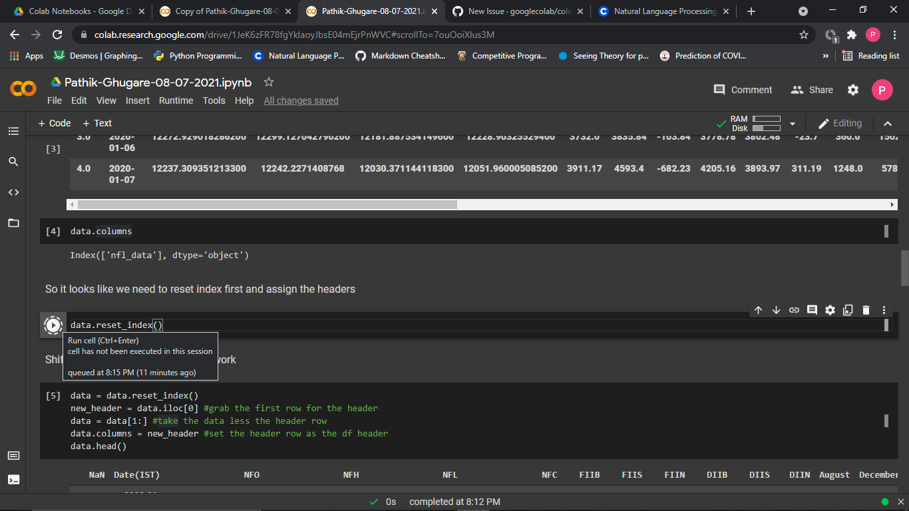Star the Pathik-Ghugare notebook

pyautogui.click(x=268, y=82)
